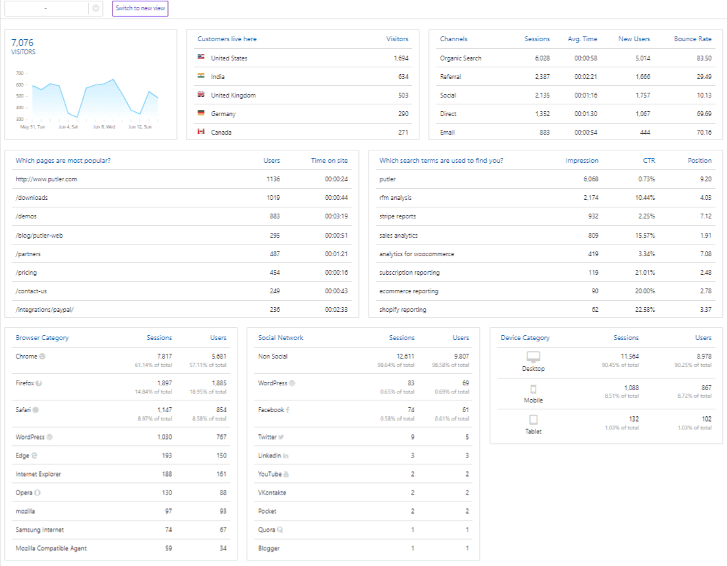Select the Non Social row
The height and width of the screenshot is (566, 727).
364,361
